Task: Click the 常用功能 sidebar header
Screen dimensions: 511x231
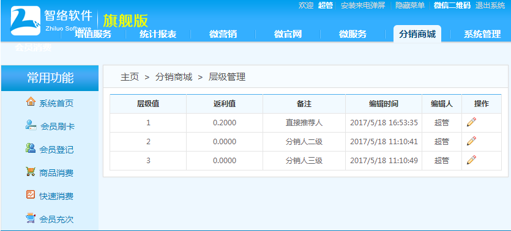Action: 50,78
